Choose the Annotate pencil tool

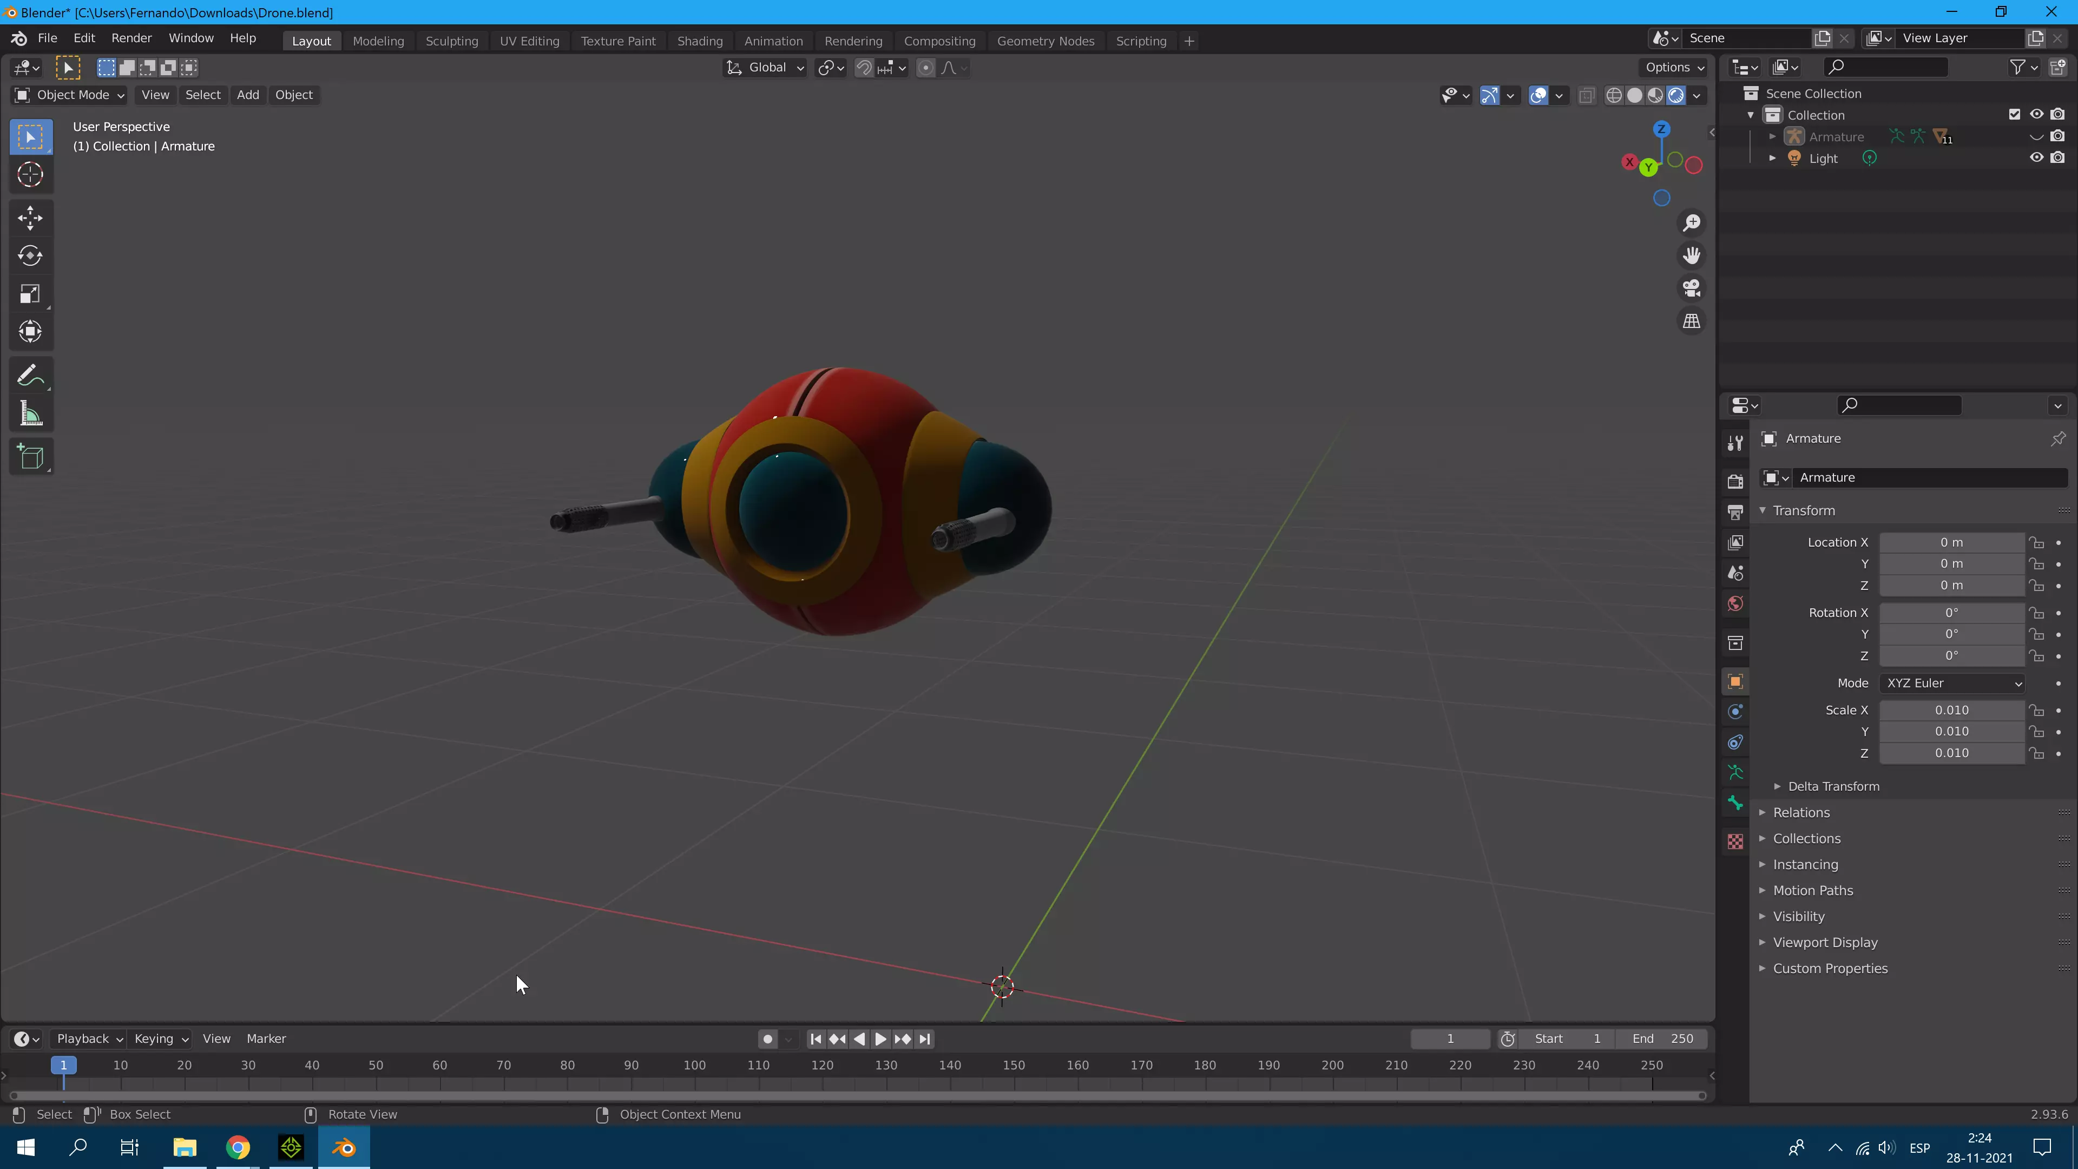pos(31,376)
